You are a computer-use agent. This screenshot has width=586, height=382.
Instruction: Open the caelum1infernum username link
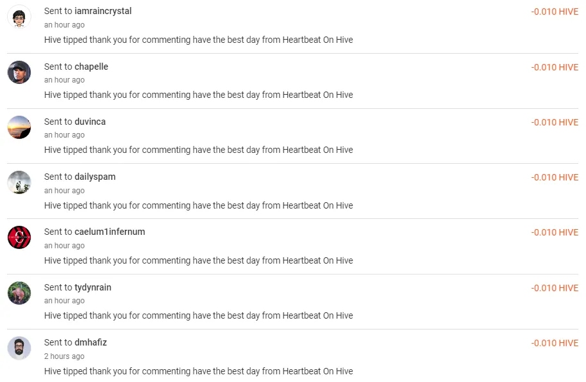[x=110, y=232]
